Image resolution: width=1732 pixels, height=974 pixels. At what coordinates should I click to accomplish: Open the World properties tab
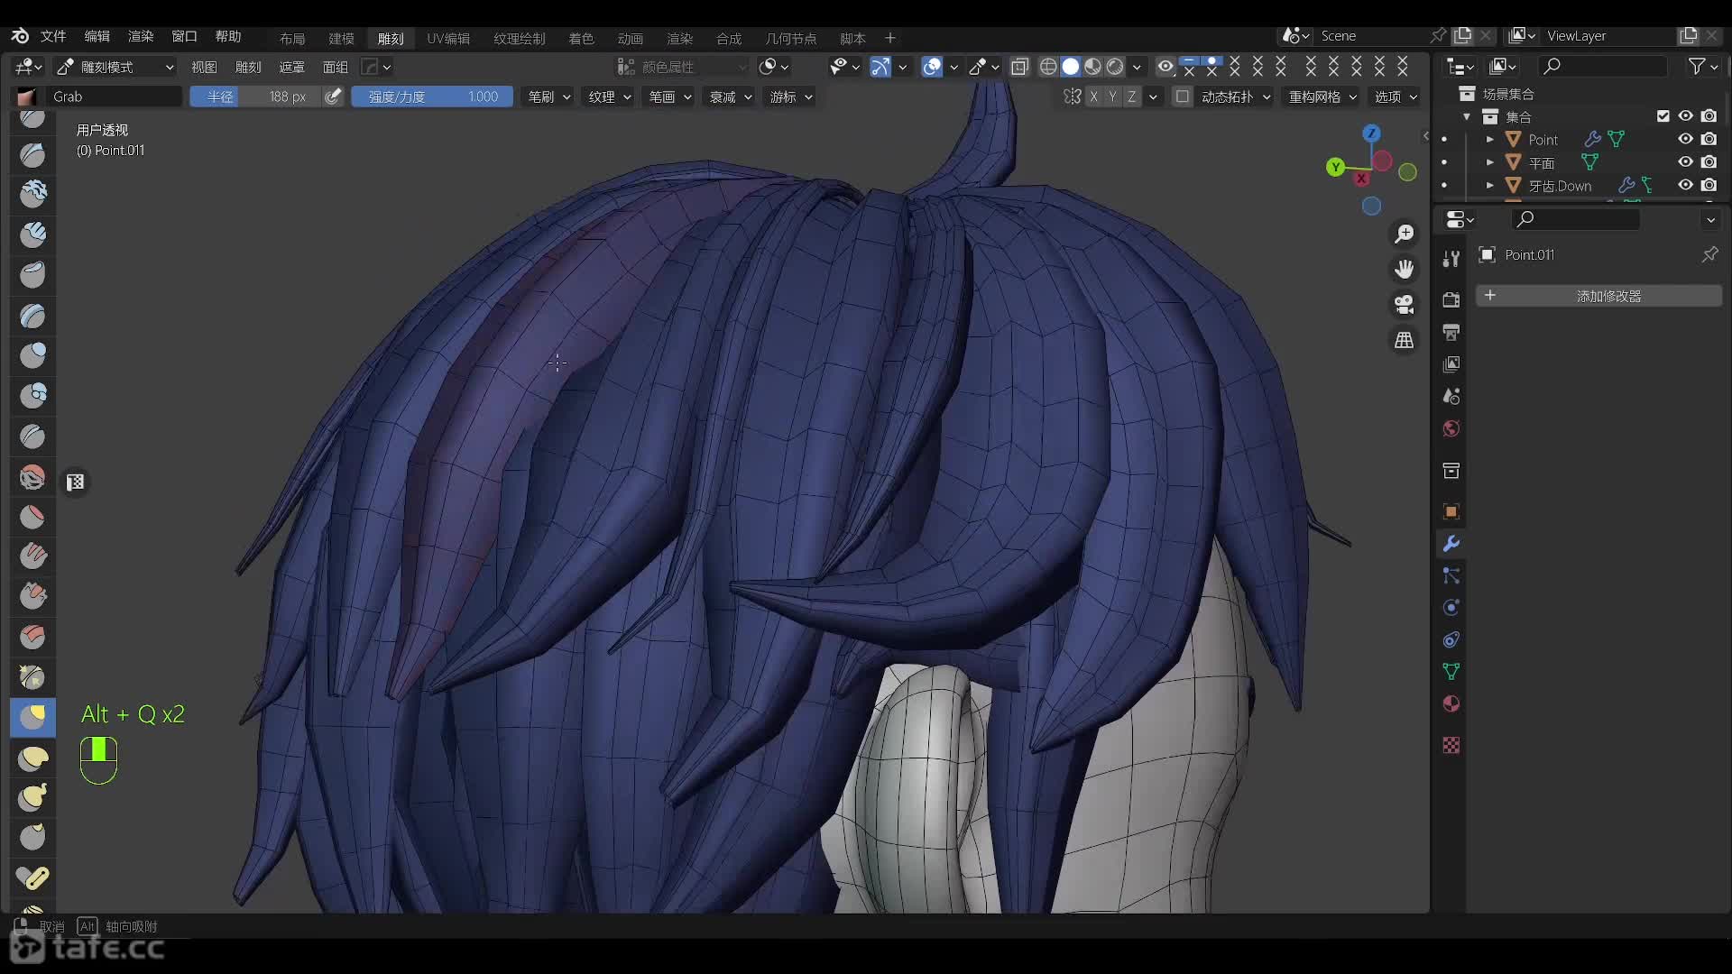1451,428
